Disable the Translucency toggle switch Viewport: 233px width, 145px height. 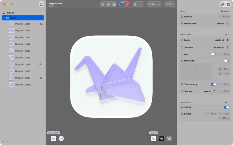(214, 84)
